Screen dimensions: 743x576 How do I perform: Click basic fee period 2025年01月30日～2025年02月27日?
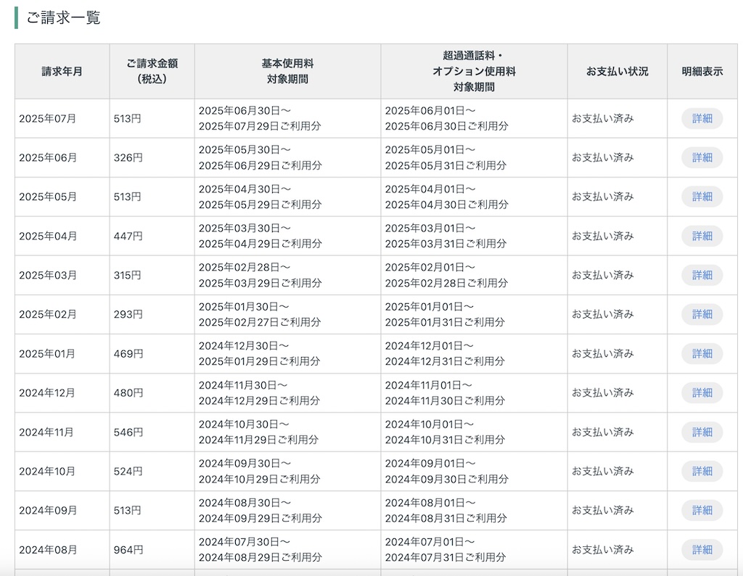point(259,315)
